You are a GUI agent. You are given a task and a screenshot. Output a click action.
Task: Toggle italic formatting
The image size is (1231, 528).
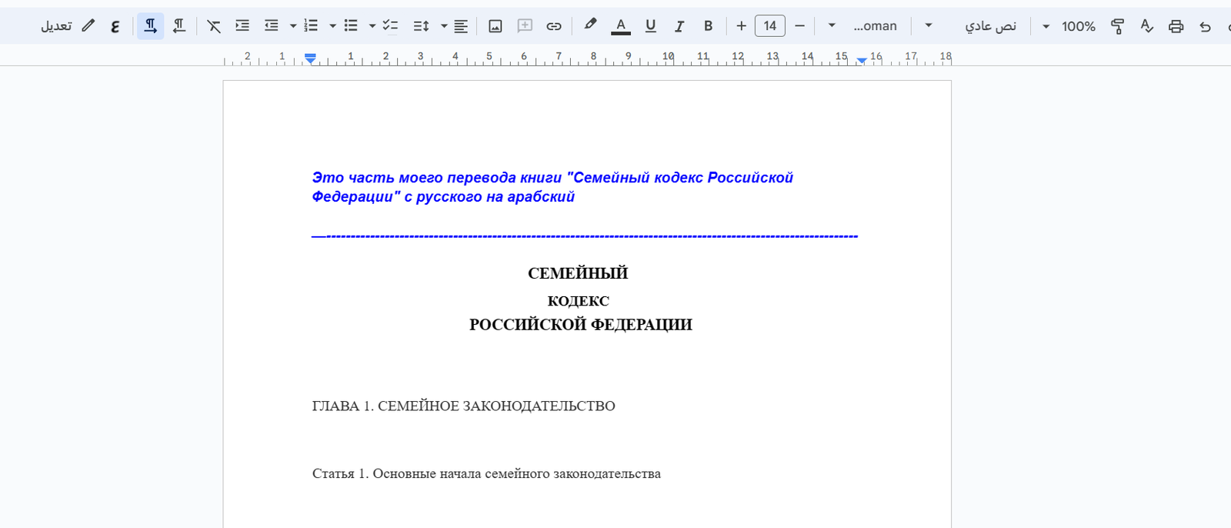679,26
